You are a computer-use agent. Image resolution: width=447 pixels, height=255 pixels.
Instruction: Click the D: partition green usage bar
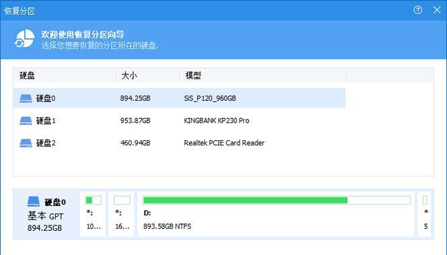(x=276, y=201)
